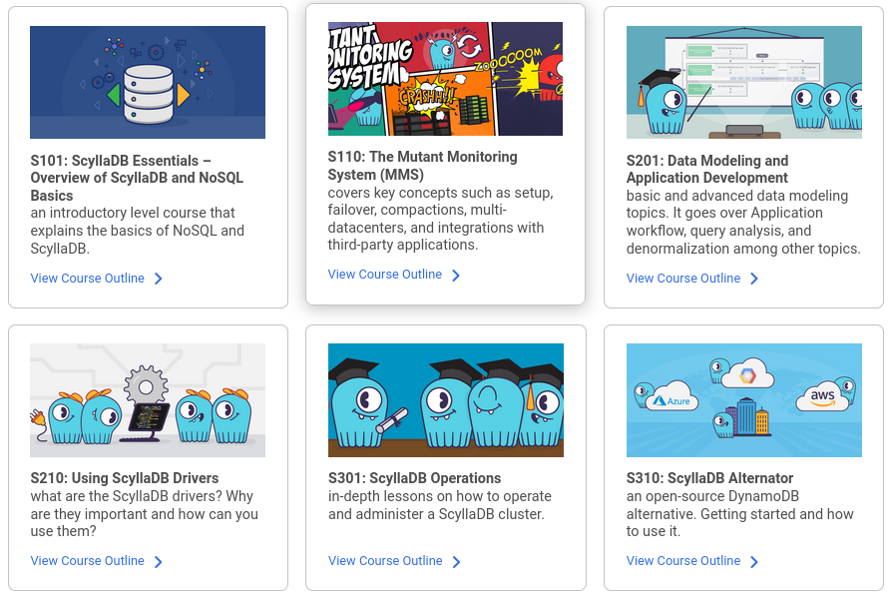
Task: Click the title 'S201: Data Modeling and Application Development'
Action: [707, 170]
